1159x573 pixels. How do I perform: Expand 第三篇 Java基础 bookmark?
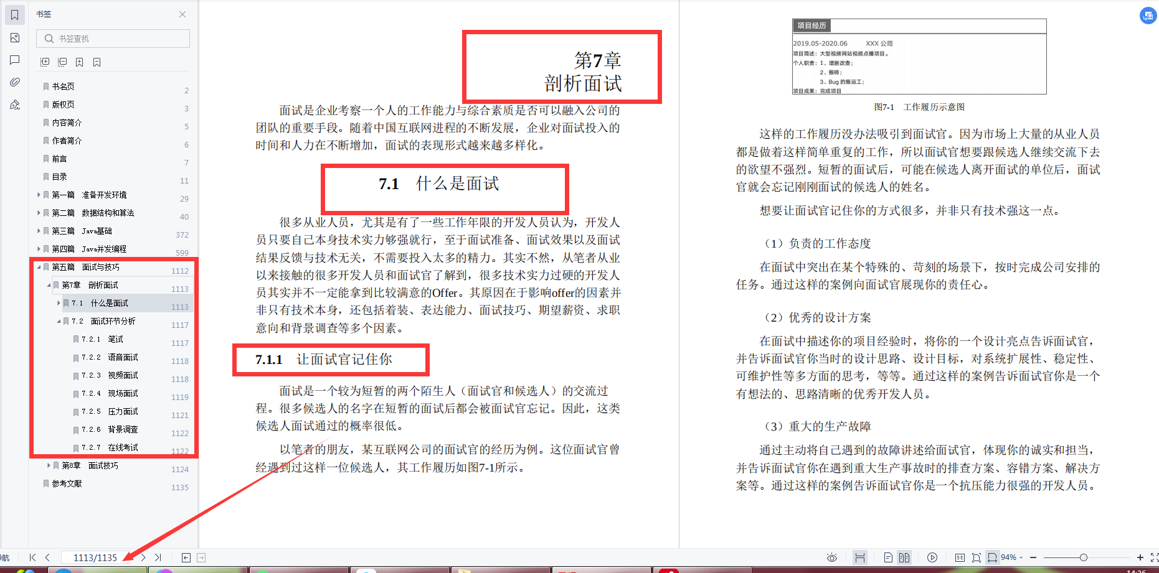click(39, 231)
